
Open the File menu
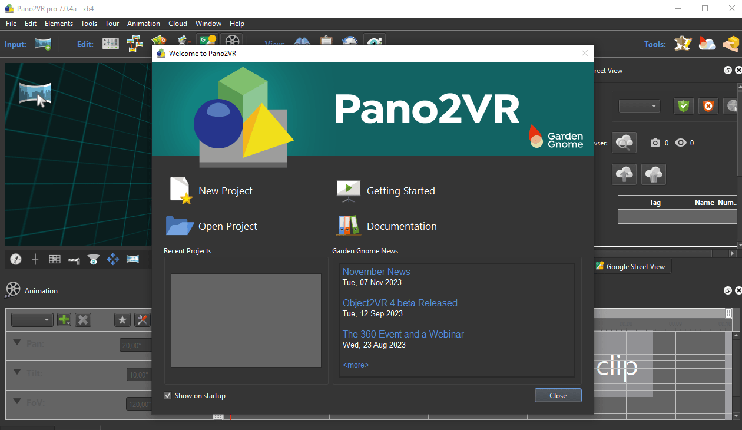(x=11, y=24)
